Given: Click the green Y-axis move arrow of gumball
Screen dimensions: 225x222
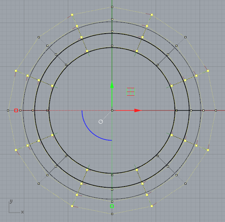Looking at the screenshot, I should coord(112,84).
